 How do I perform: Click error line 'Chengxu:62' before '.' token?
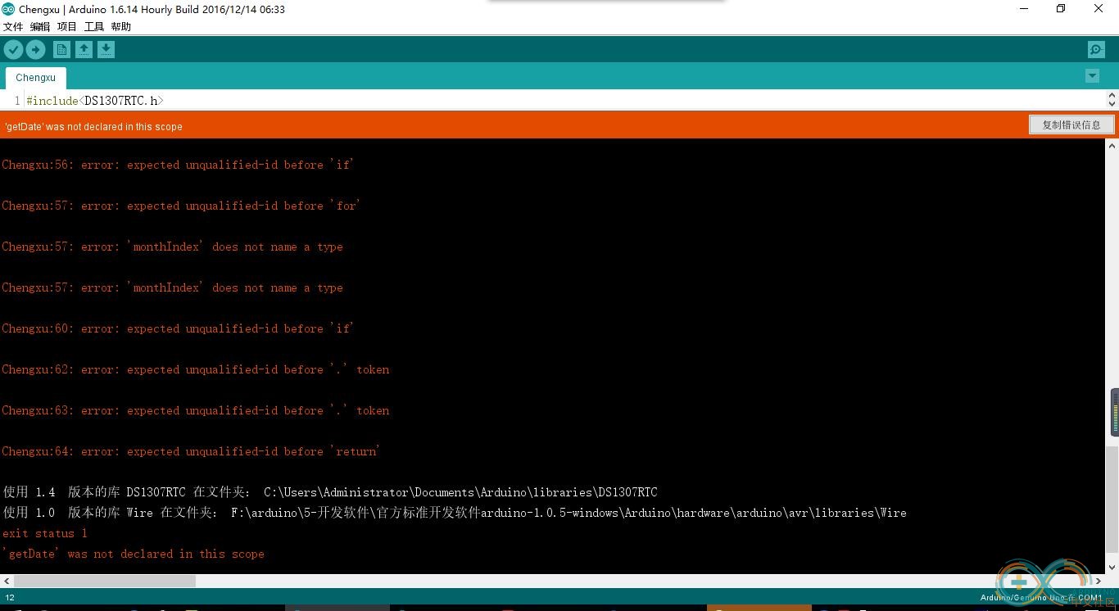point(196,369)
